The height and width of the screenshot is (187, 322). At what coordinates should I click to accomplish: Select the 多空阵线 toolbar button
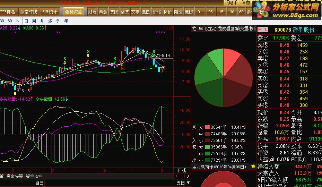28,12
